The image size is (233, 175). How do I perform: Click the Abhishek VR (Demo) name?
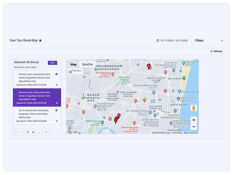click(x=26, y=62)
